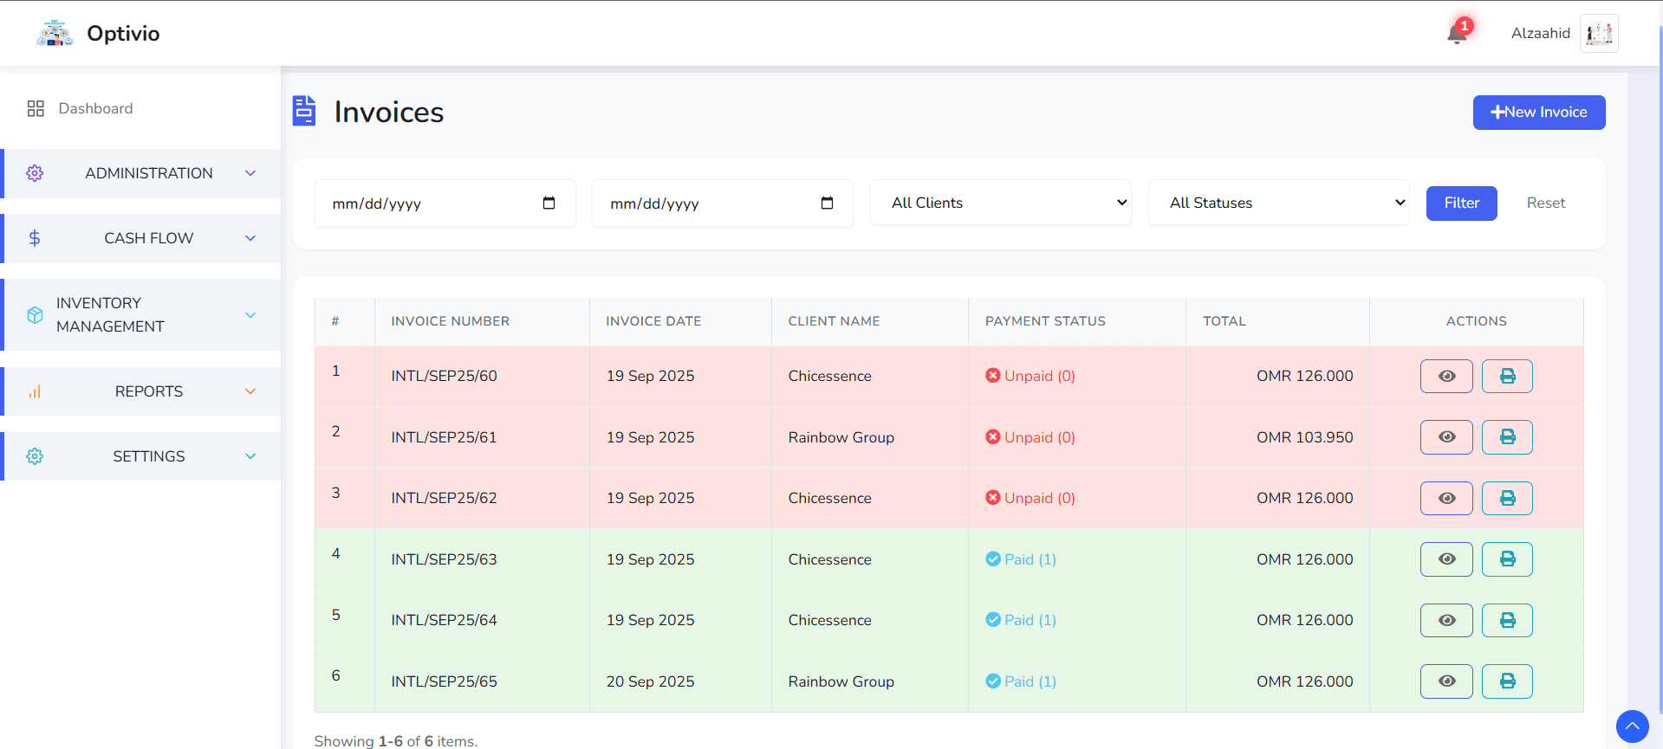The width and height of the screenshot is (1663, 749).
Task: Print invoice INTL/SEP25/65
Action: (1507, 681)
